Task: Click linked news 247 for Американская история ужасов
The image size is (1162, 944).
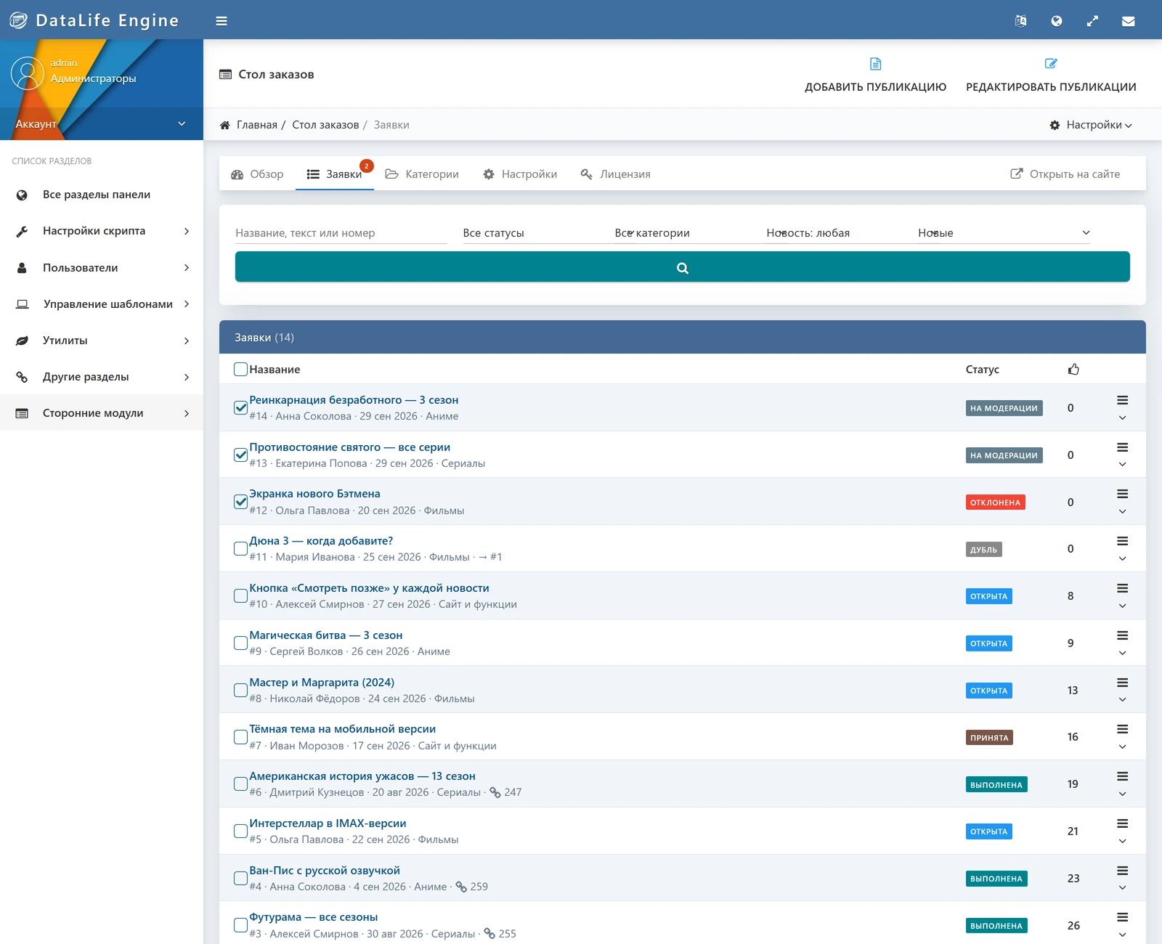Action: [x=505, y=792]
